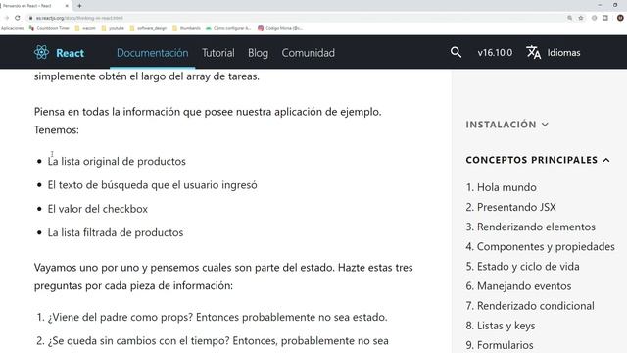
Task: Click the translate languages icon
Action: [x=533, y=52]
